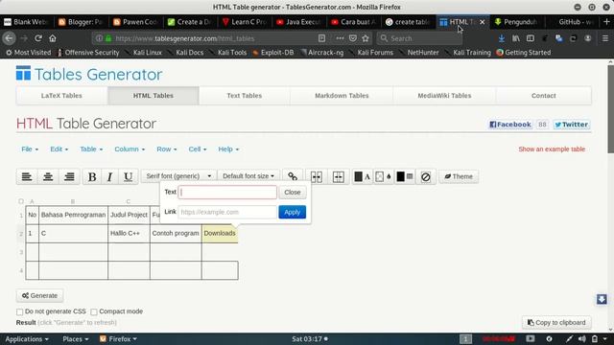Share on Twitter
The height and width of the screenshot is (345, 614).
(572, 125)
